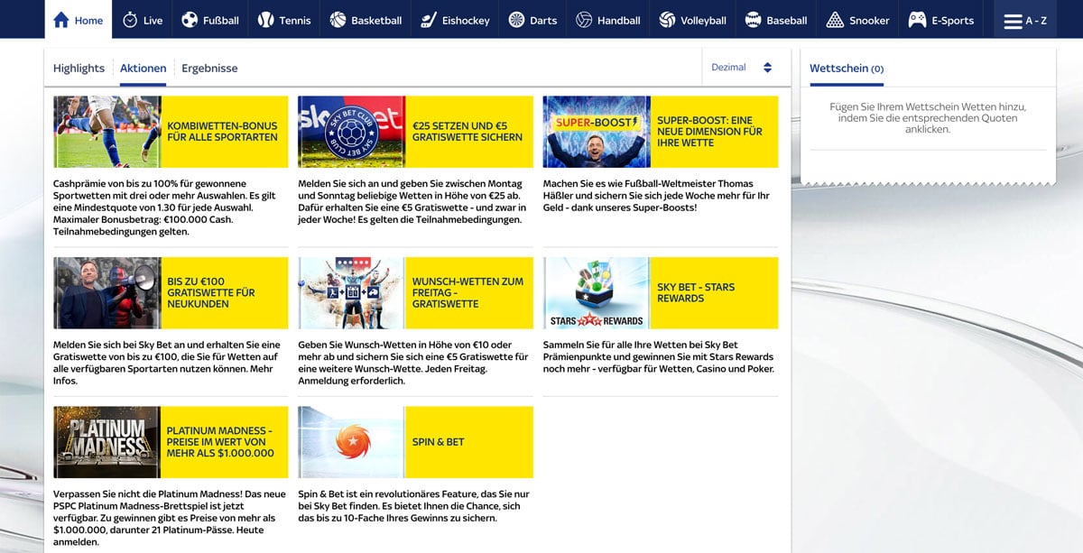Image resolution: width=1083 pixels, height=553 pixels.
Task: Open the Ergebnisse tab
Action: click(209, 69)
